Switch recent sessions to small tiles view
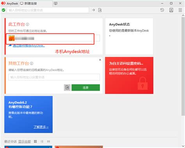185x148 pixels. click(48, 141)
